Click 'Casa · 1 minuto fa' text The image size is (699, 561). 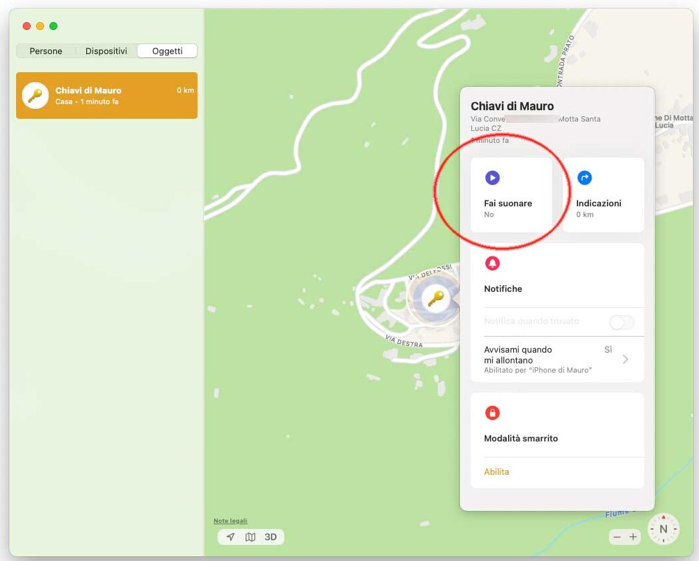click(87, 102)
